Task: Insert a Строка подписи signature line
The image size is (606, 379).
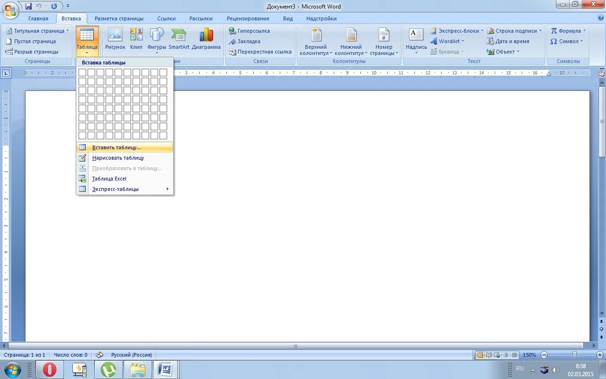Action: [514, 31]
